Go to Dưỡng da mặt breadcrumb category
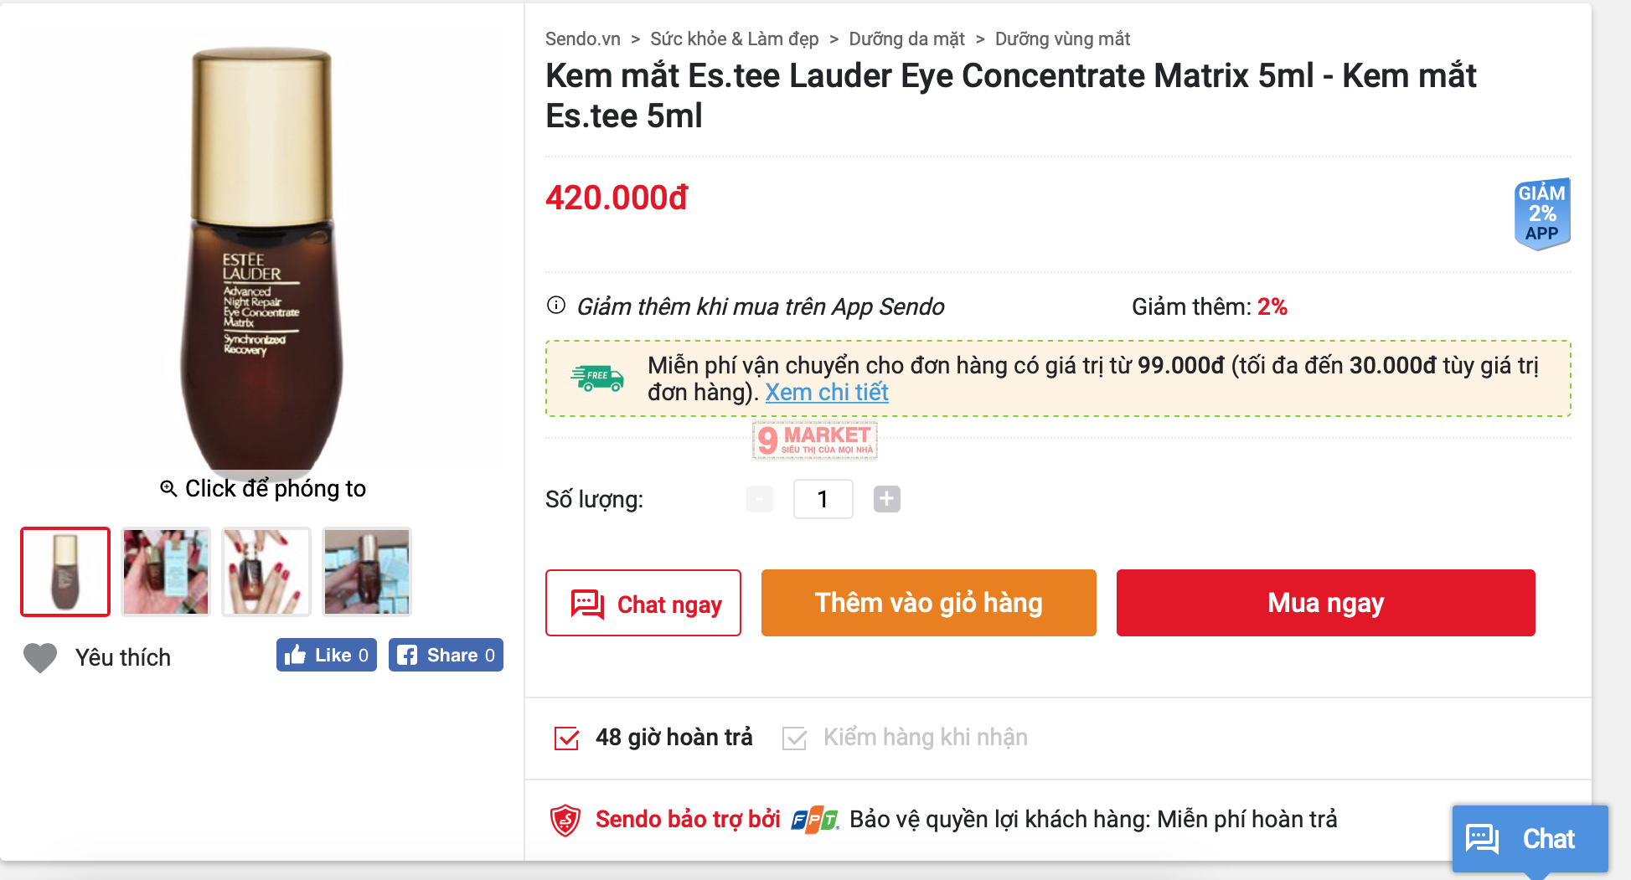The image size is (1631, 880). (906, 39)
